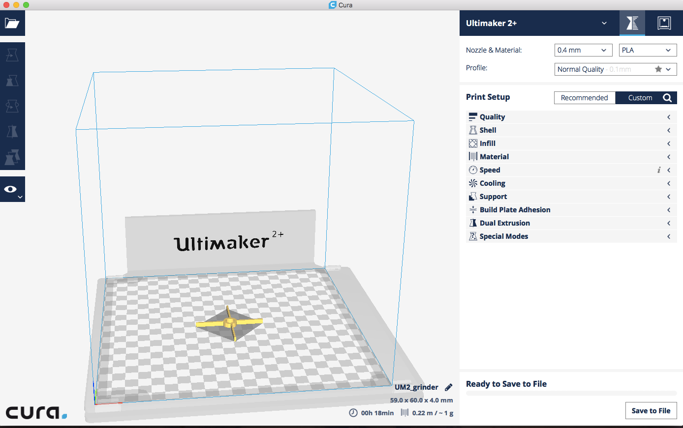
Task: Expand the Special Modes category
Action: pyautogui.click(x=571, y=236)
